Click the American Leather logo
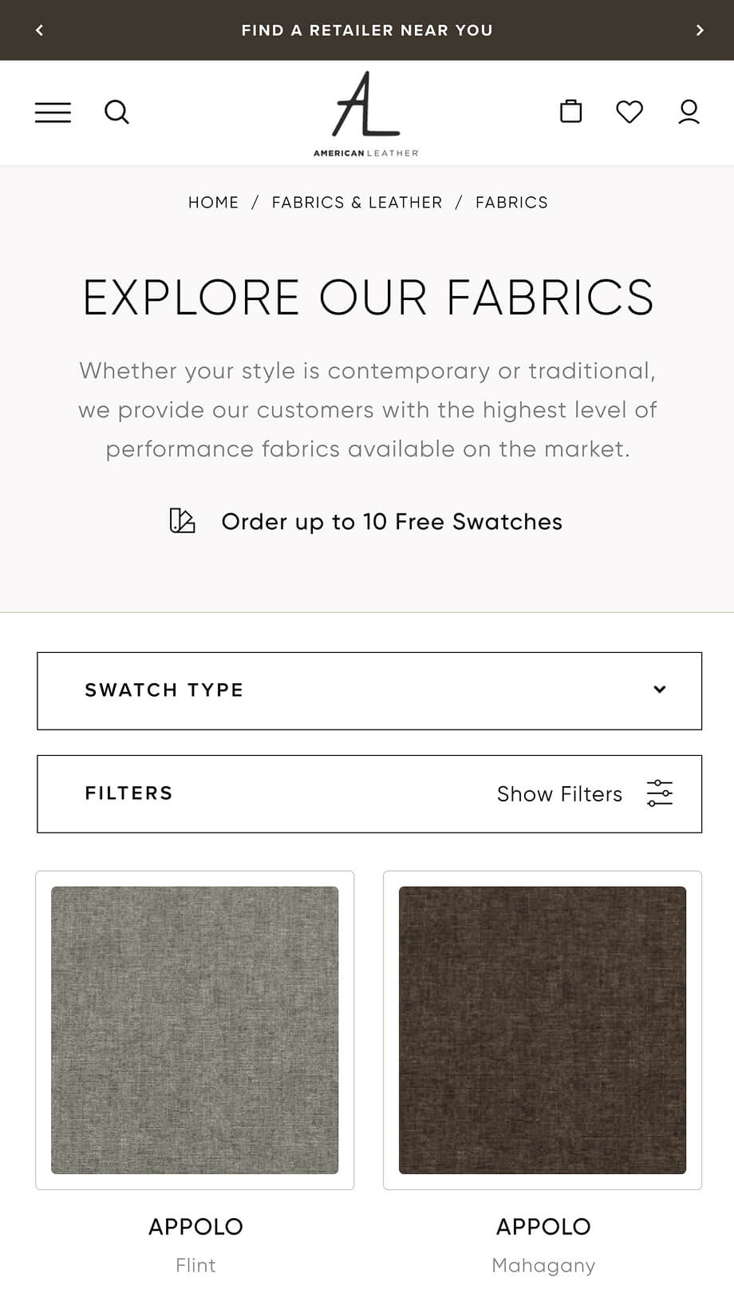This screenshot has width=734, height=1309. [366, 114]
